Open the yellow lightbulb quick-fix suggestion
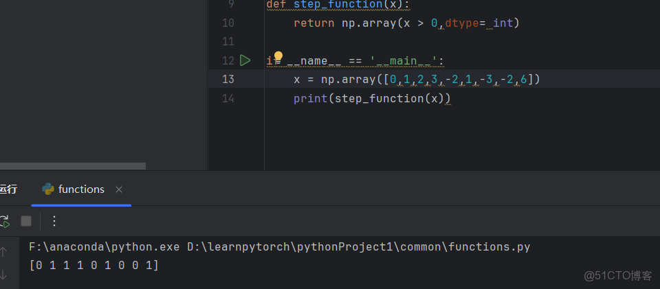Viewport: 660px width, 289px height. 278,56
